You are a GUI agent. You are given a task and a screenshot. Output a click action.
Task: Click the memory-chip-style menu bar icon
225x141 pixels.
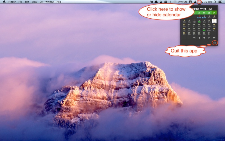(x=165, y=2)
